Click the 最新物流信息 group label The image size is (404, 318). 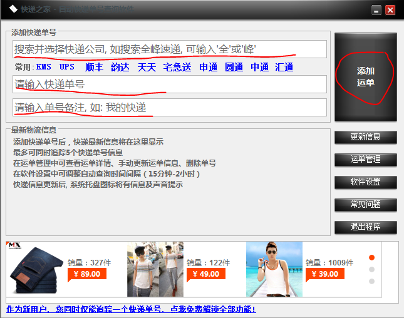coord(34,130)
